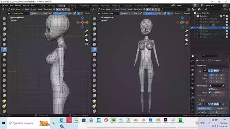Viewport: 230px width, 129px height.
Task: Open Sculpt Mode dropdown in Right Orthographic header
Action: [15, 10]
